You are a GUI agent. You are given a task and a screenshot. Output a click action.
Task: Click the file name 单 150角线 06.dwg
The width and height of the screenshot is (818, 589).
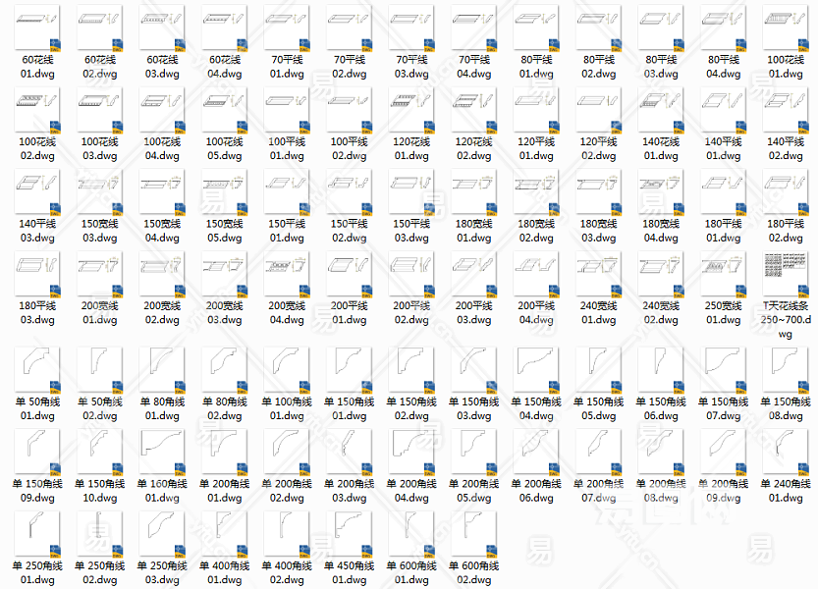tap(661, 408)
